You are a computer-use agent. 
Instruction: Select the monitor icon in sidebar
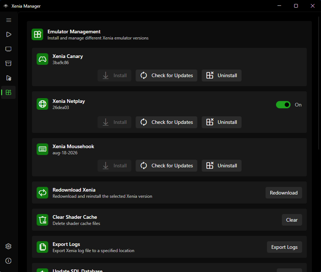point(9,49)
